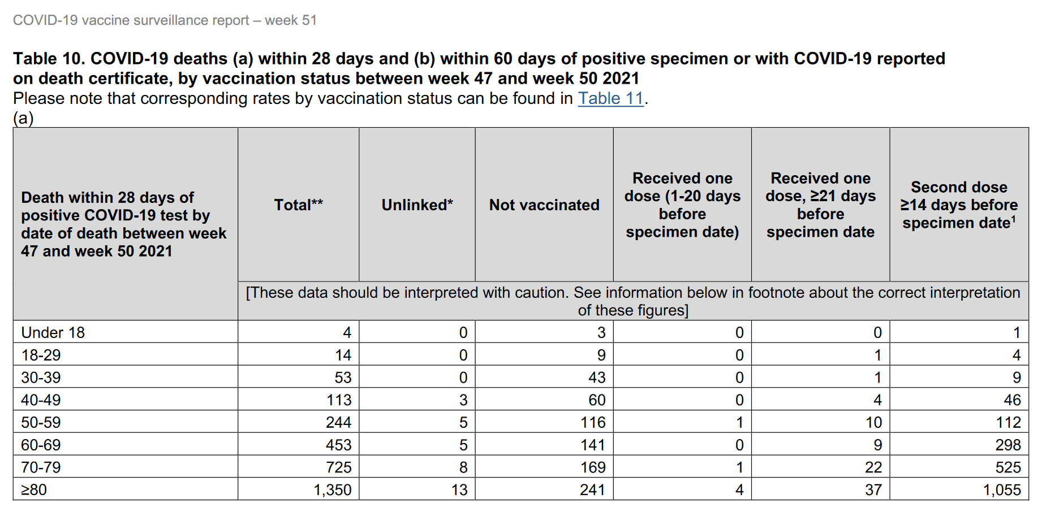Click the '40-49' age group label

pos(41,400)
